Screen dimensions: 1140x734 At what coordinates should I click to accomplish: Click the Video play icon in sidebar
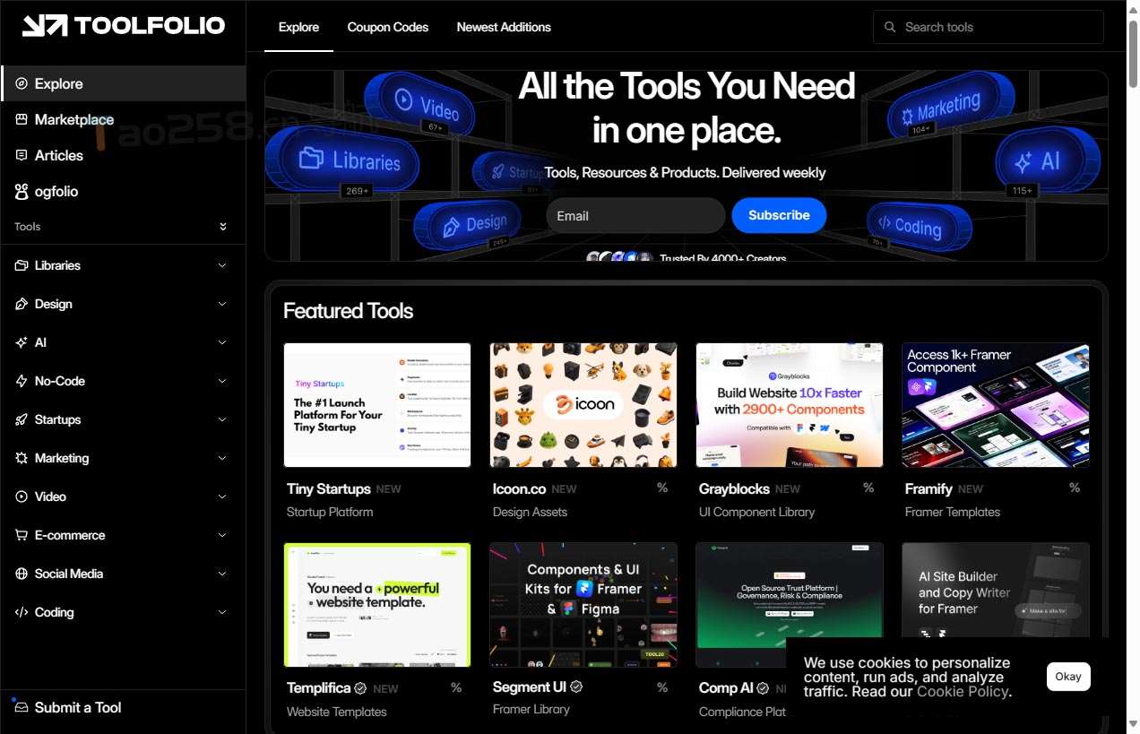(22, 497)
